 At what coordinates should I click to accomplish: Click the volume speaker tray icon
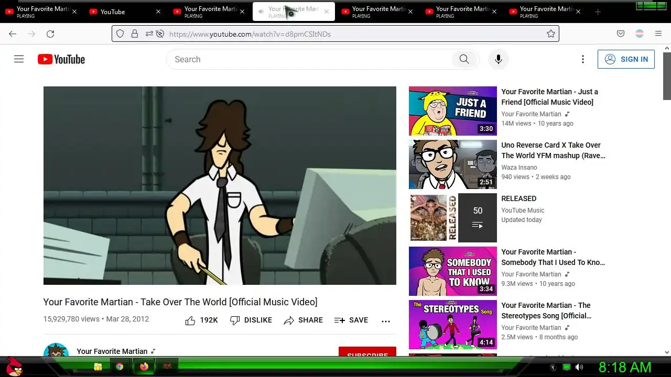579,367
